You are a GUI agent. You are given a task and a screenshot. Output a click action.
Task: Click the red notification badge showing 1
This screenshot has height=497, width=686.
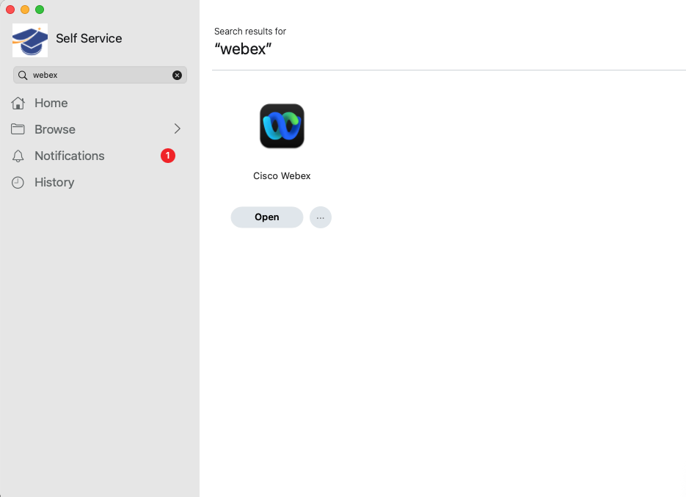pyautogui.click(x=168, y=156)
